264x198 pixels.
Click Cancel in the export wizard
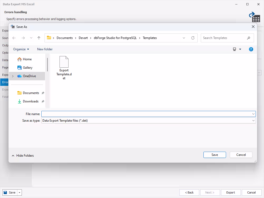[x=252, y=192]
